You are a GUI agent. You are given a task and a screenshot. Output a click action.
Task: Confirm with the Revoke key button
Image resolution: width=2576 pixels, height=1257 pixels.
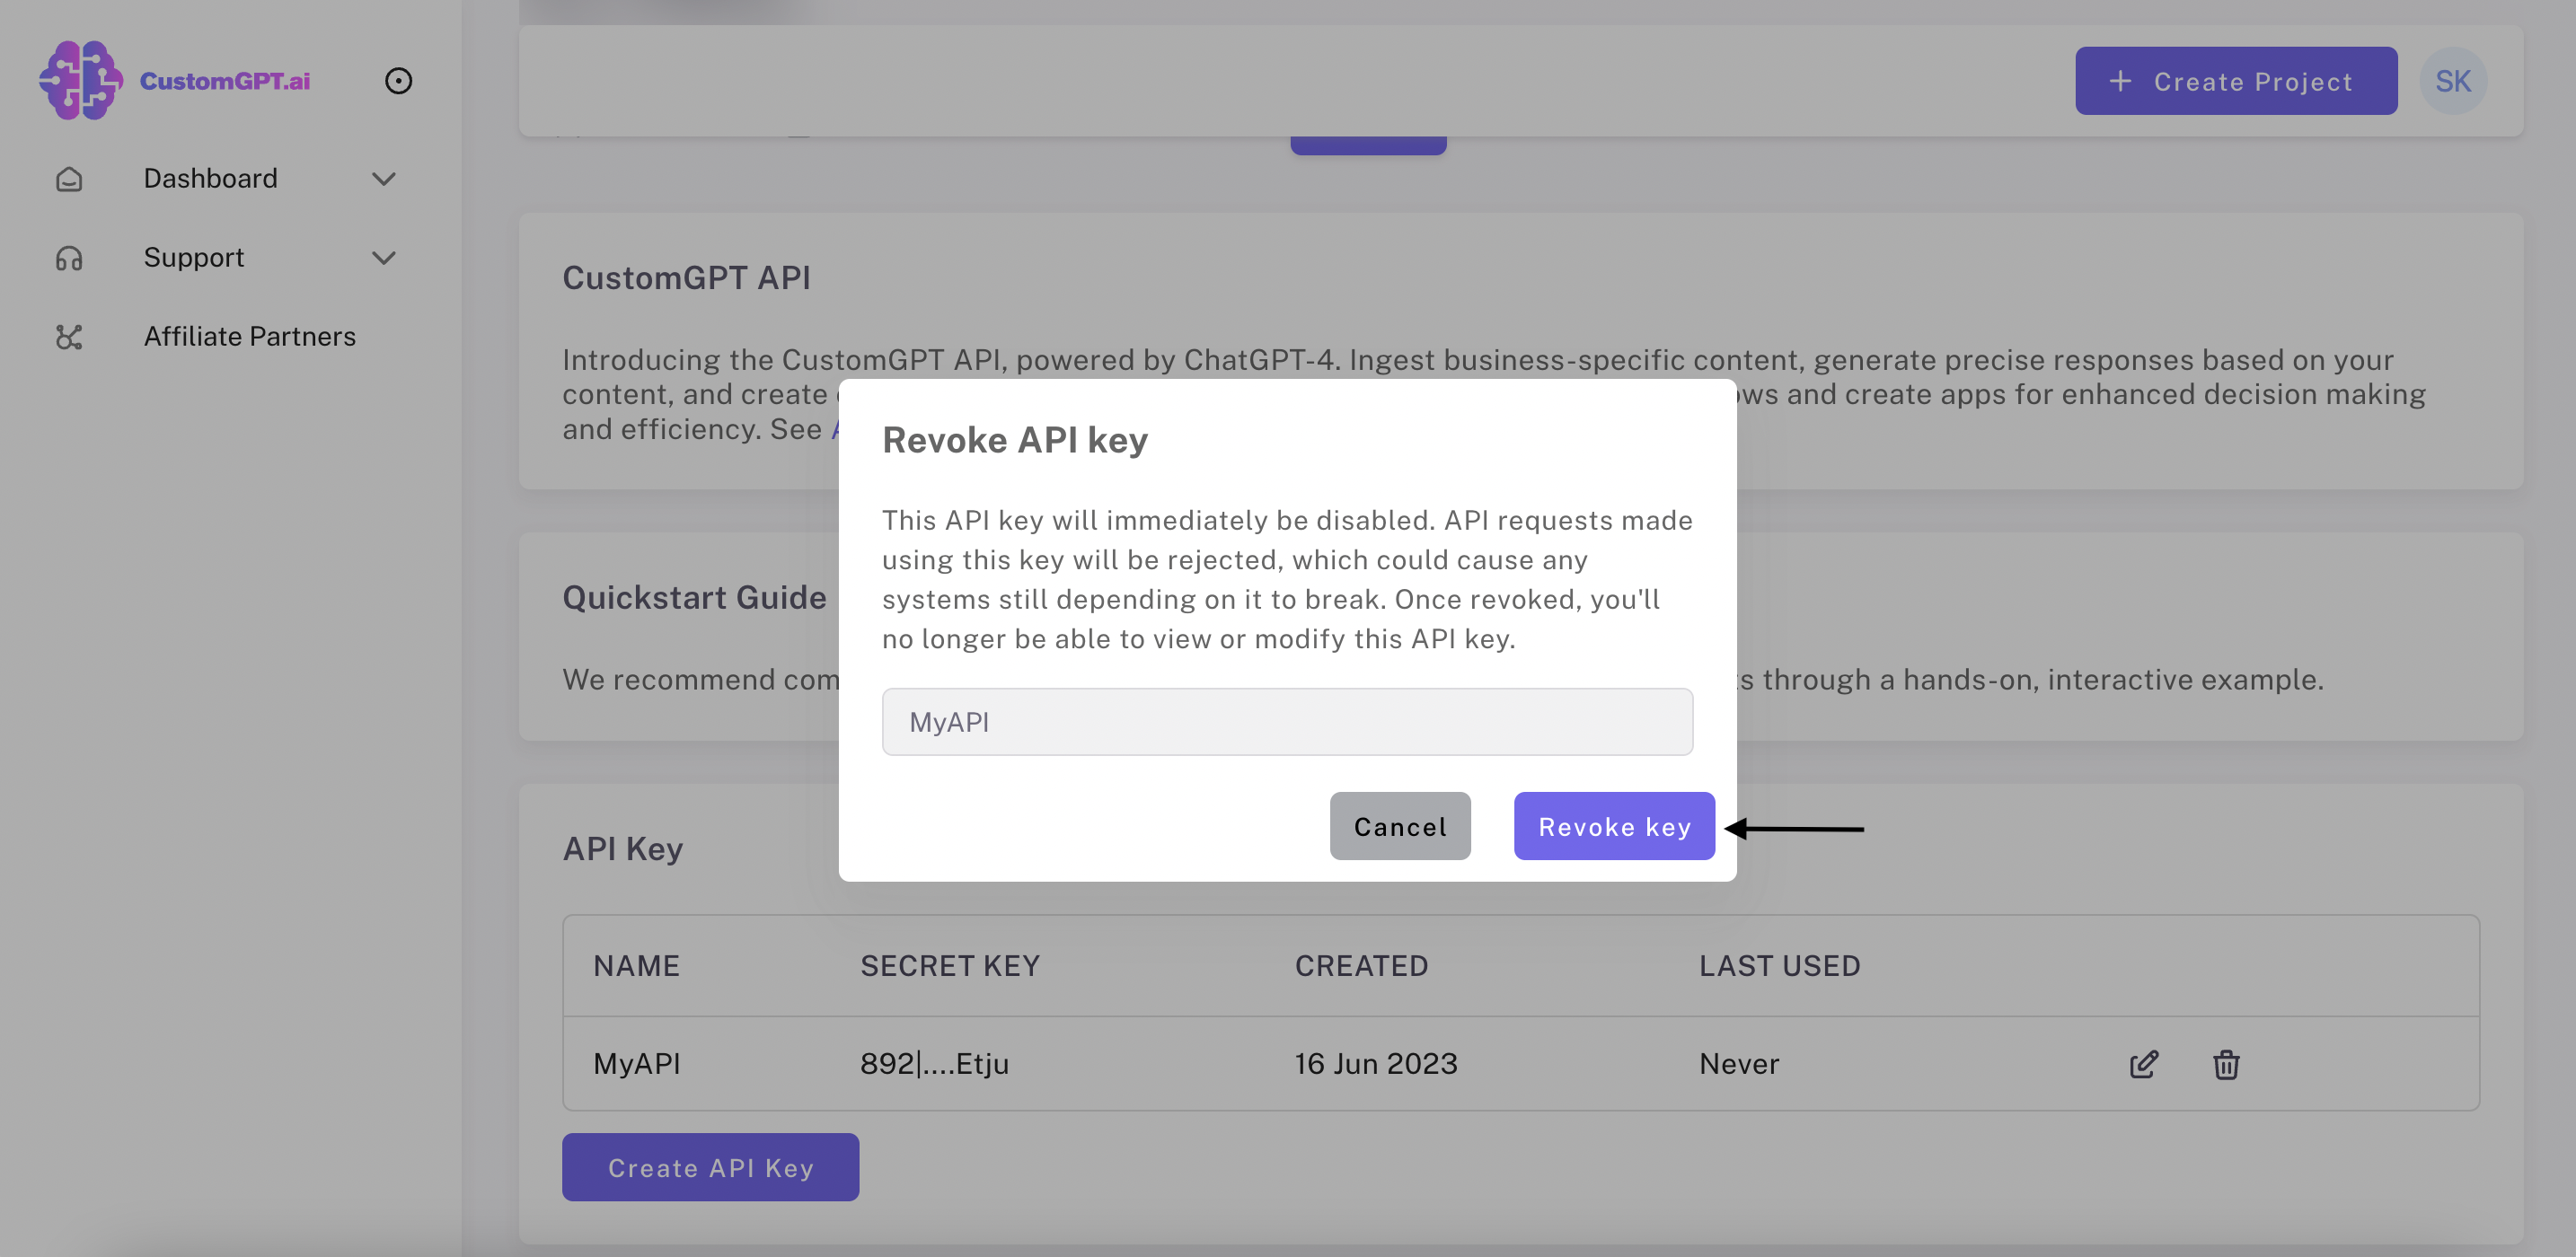coord(1613,826)
